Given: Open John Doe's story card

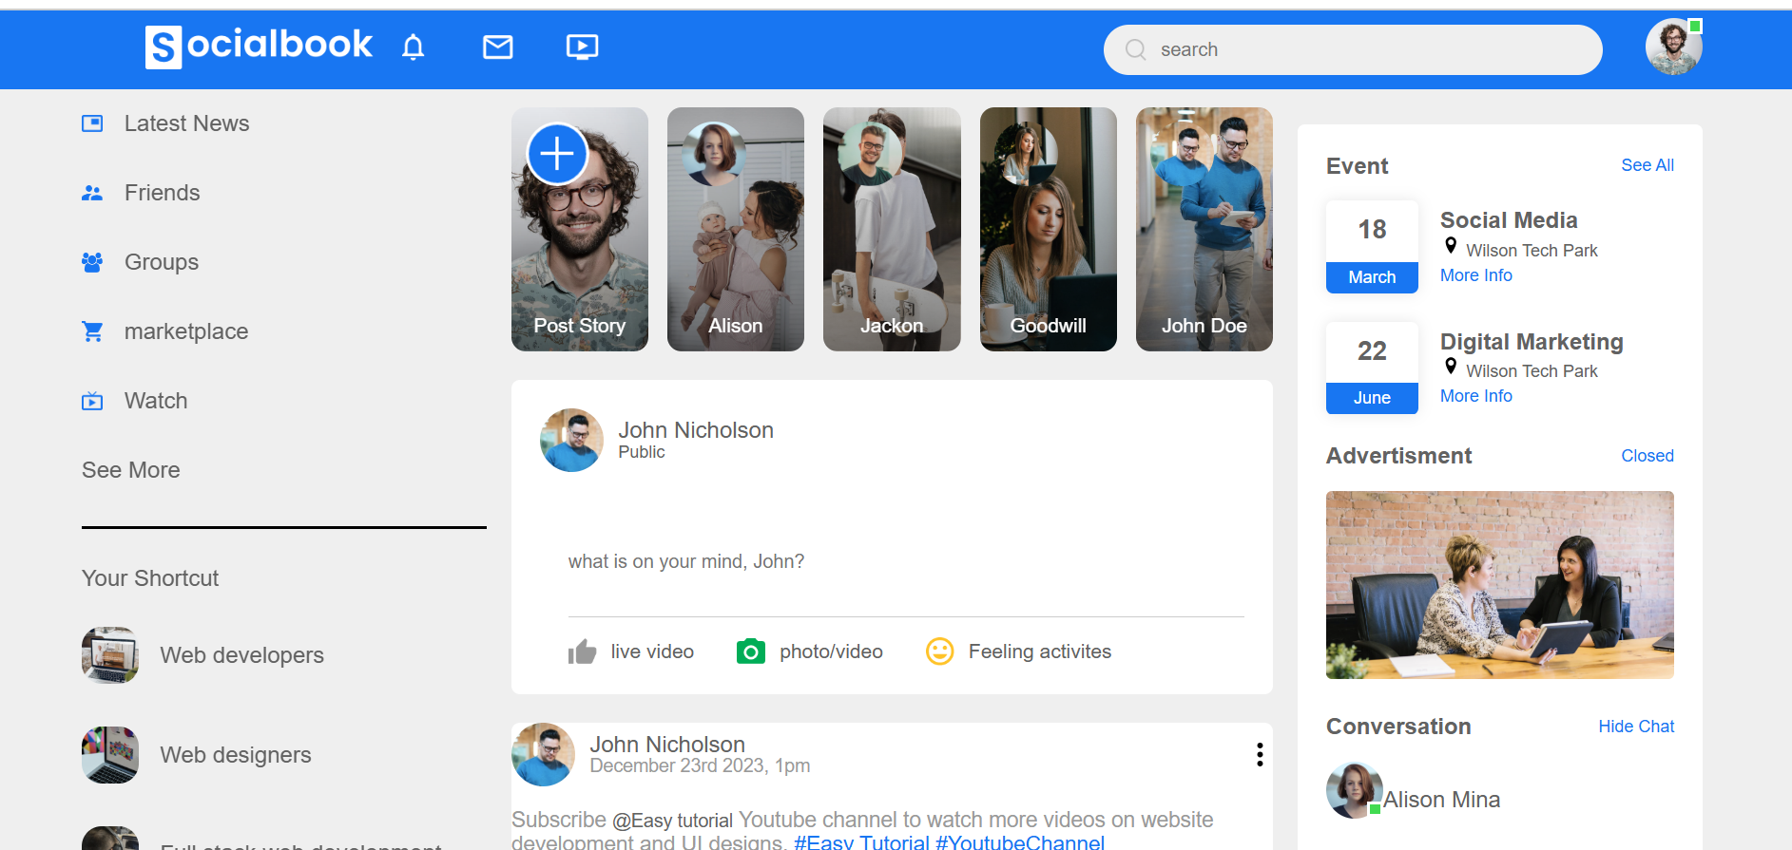Looking at the screenshot, I should 1204,229.
